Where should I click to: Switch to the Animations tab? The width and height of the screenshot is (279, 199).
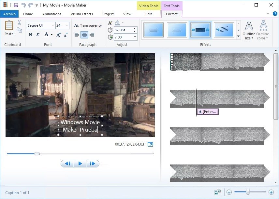coord(52,14)
